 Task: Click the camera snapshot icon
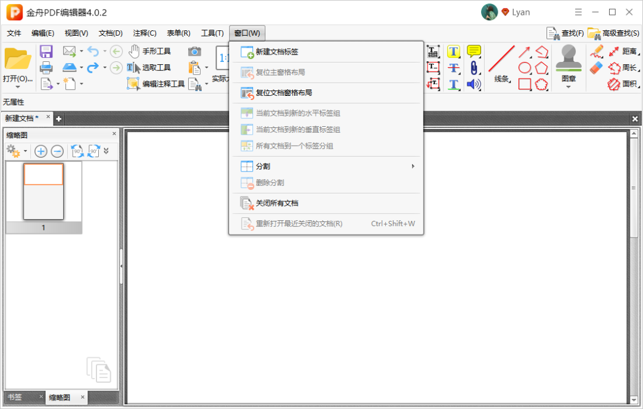tap(195, 51)
